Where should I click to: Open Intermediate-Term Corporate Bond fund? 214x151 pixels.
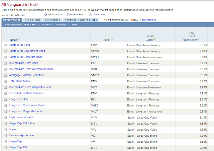coord(30,87)
